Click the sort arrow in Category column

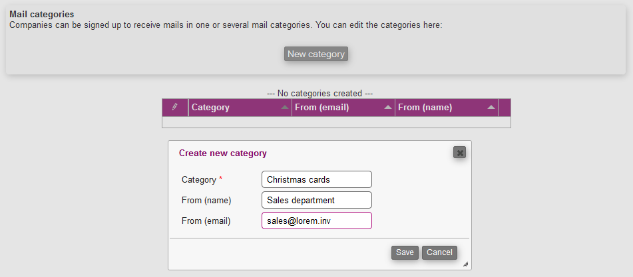[x=285, y=108]
